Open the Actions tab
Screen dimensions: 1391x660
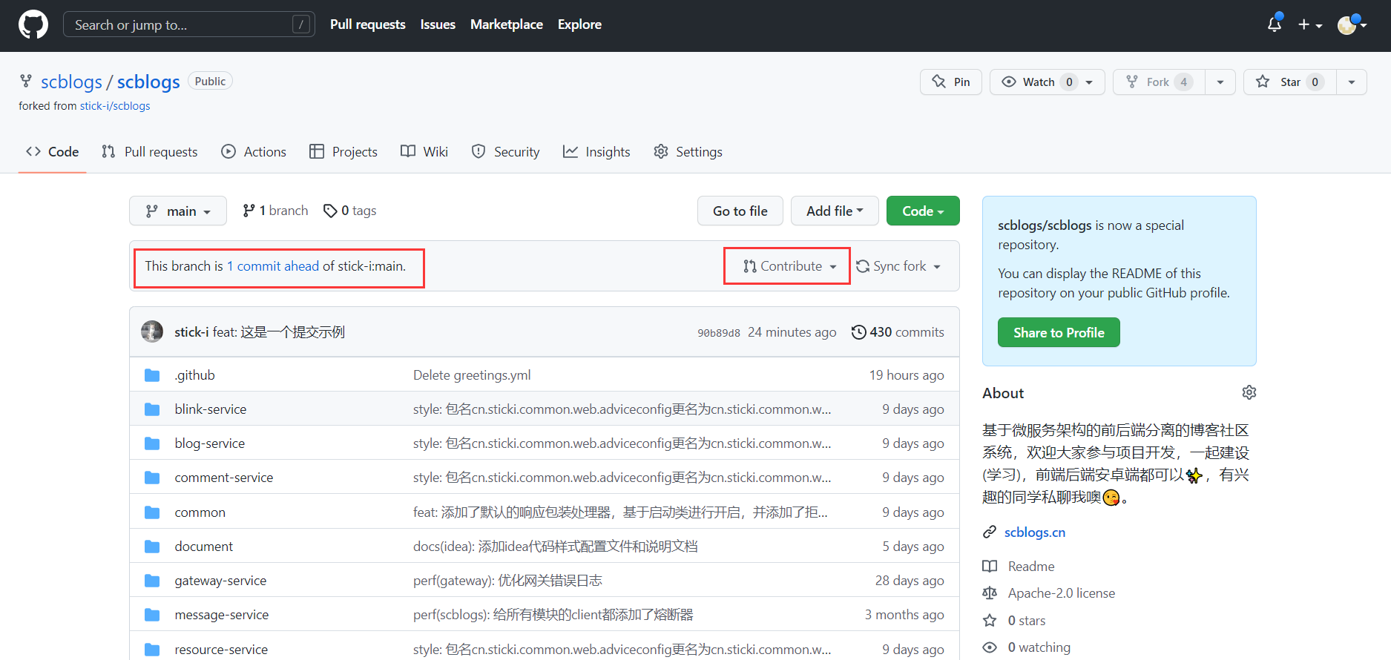[x=254, y=152]
